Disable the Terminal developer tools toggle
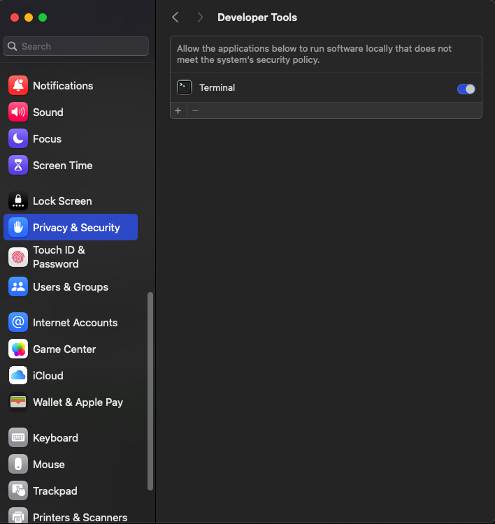 [x=466, y=89]
